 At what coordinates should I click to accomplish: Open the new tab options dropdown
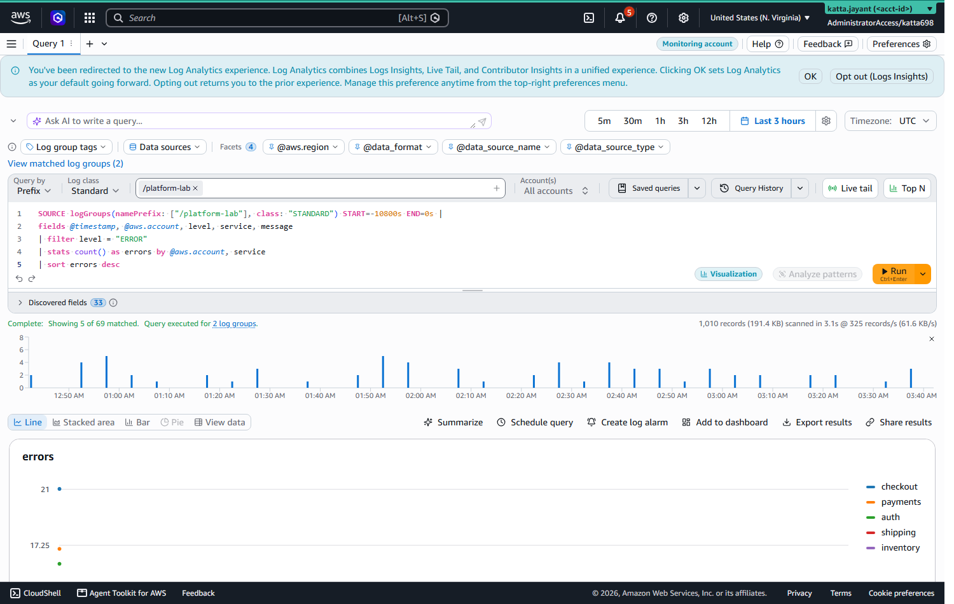click(104, 44)
